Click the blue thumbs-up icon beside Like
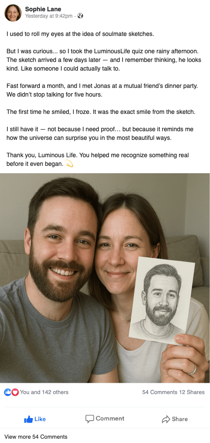 coord(28,419)
